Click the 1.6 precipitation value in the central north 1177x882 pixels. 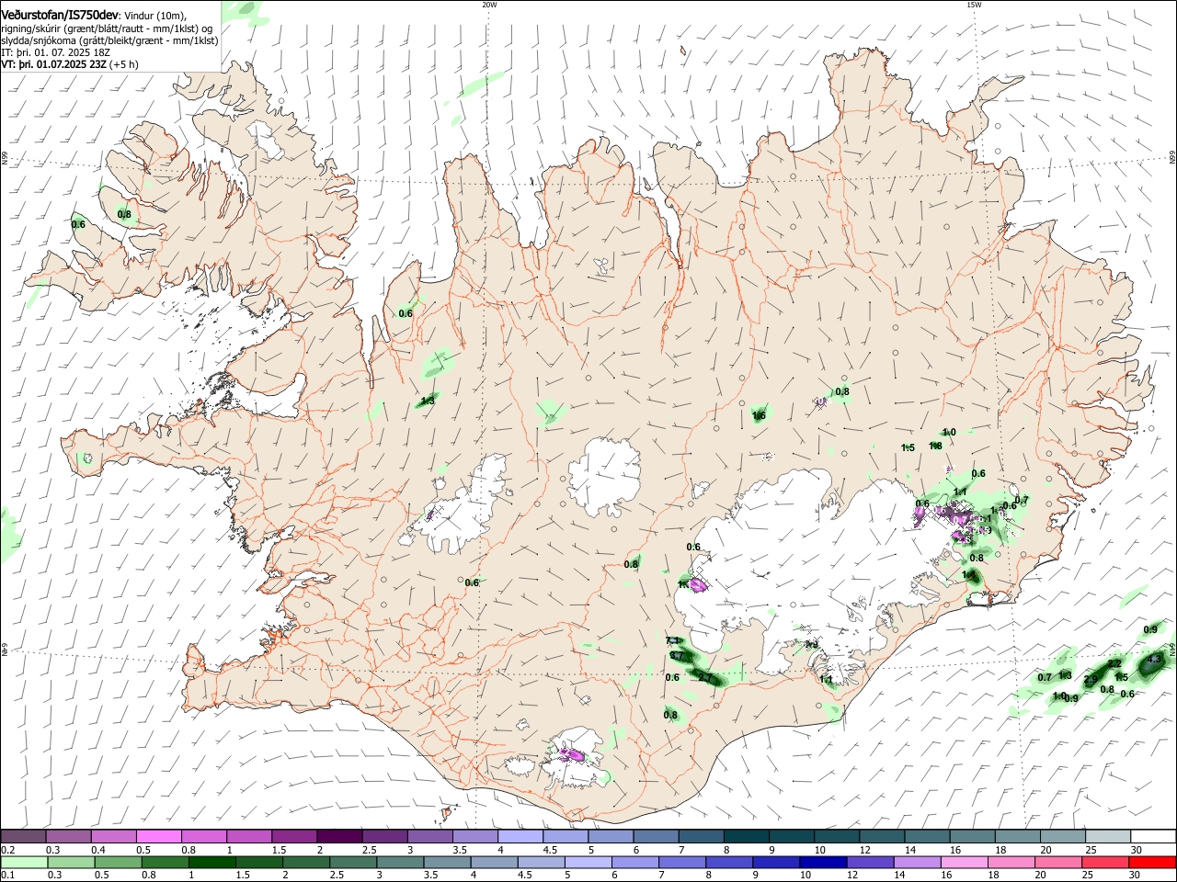pos(760,415)
